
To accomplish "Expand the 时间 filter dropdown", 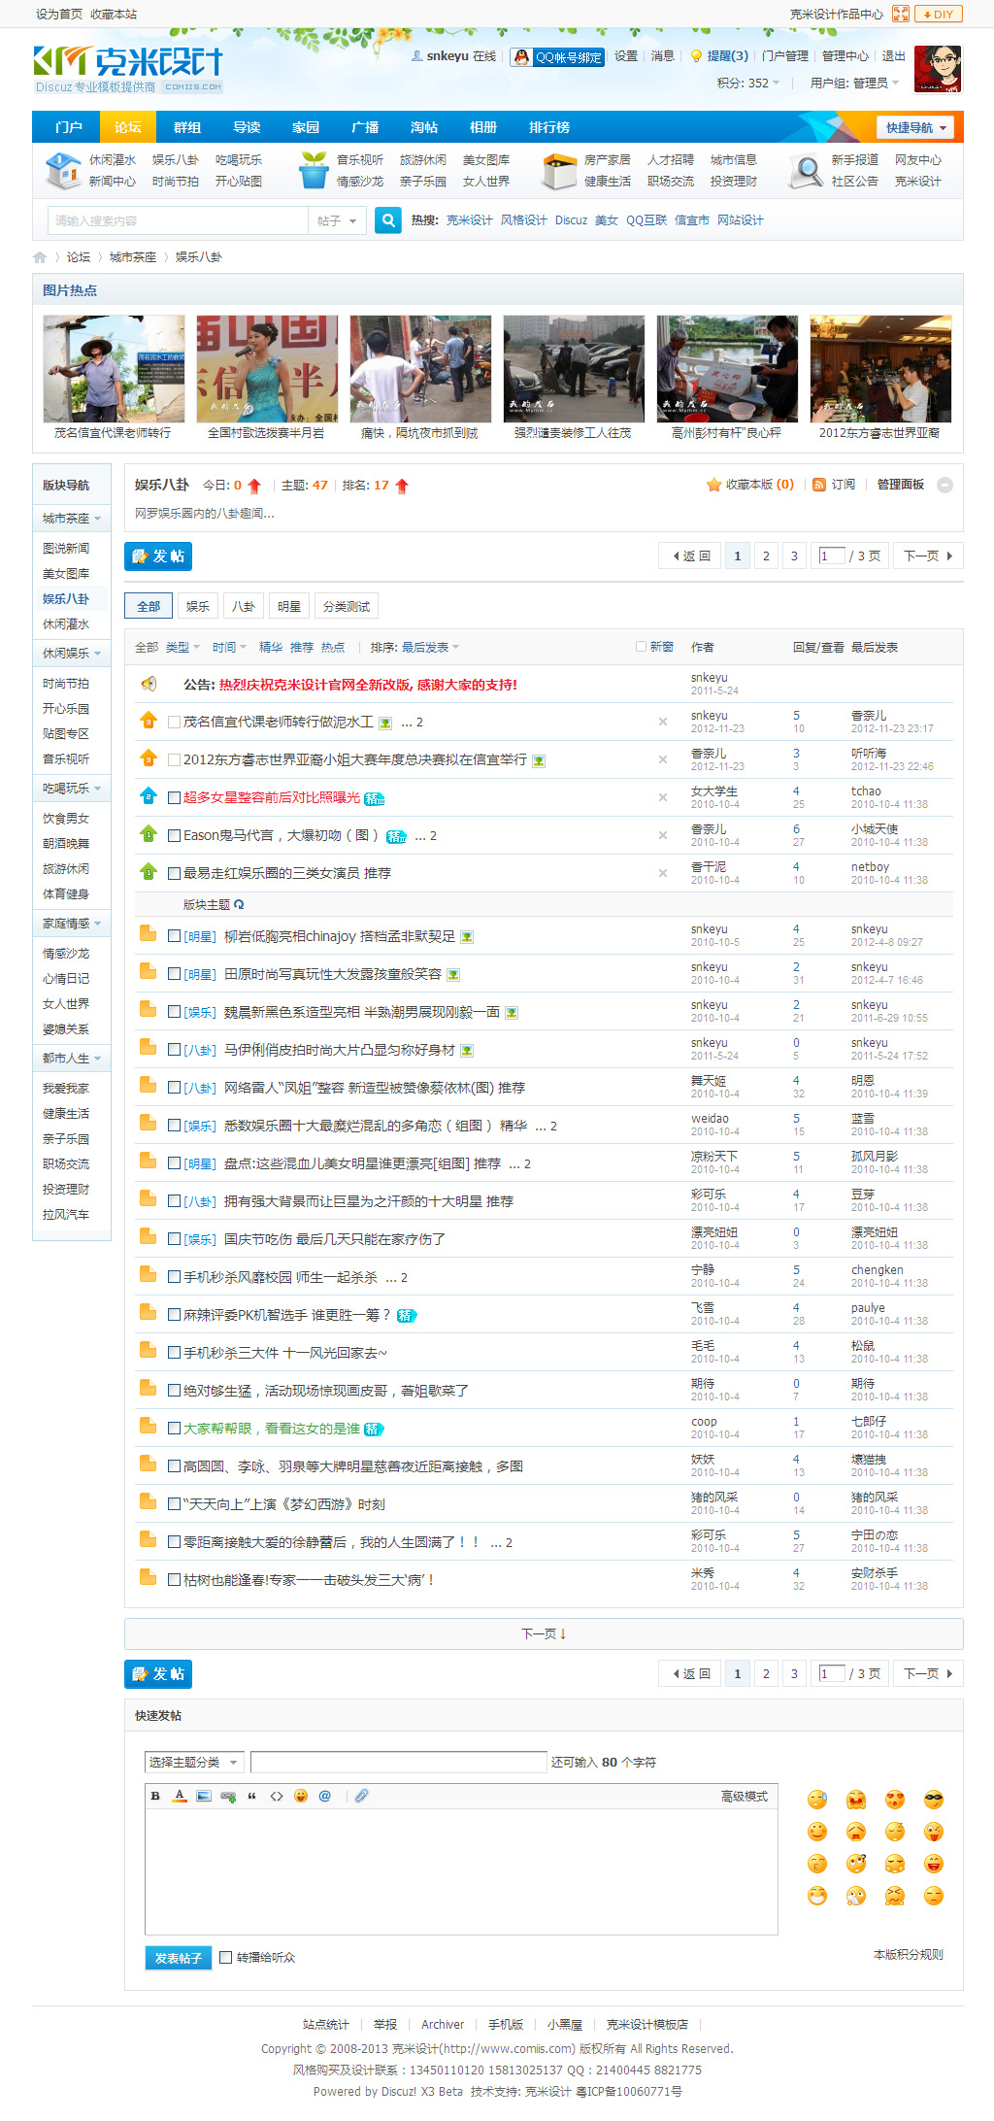I will [229, 648].
